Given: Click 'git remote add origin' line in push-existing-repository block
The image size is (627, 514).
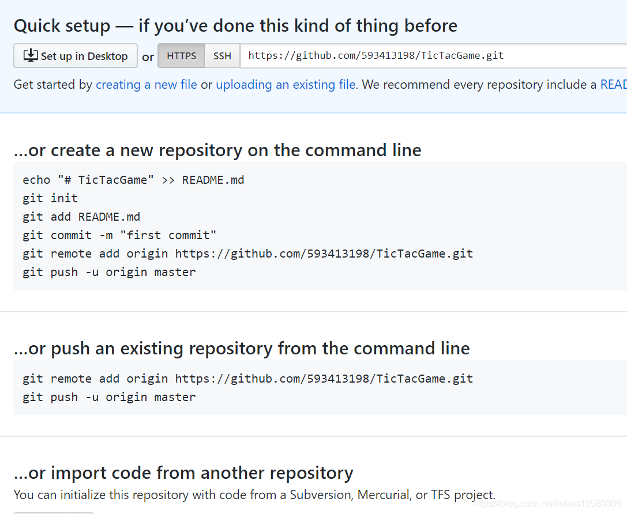Looking at the screenshot, I should pos(247,379).
